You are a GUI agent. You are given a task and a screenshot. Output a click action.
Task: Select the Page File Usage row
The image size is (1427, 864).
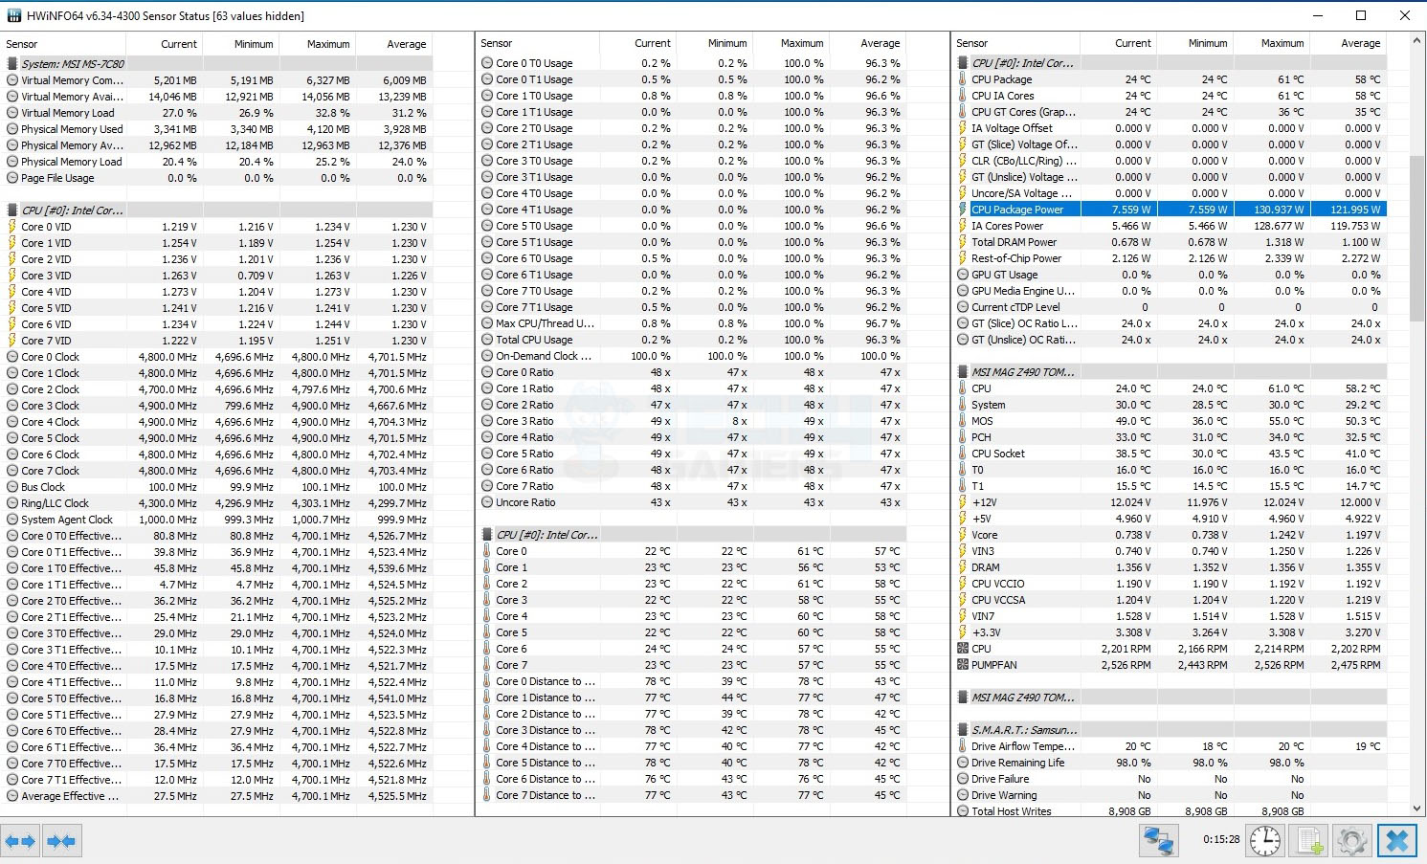tap(217, 178)
